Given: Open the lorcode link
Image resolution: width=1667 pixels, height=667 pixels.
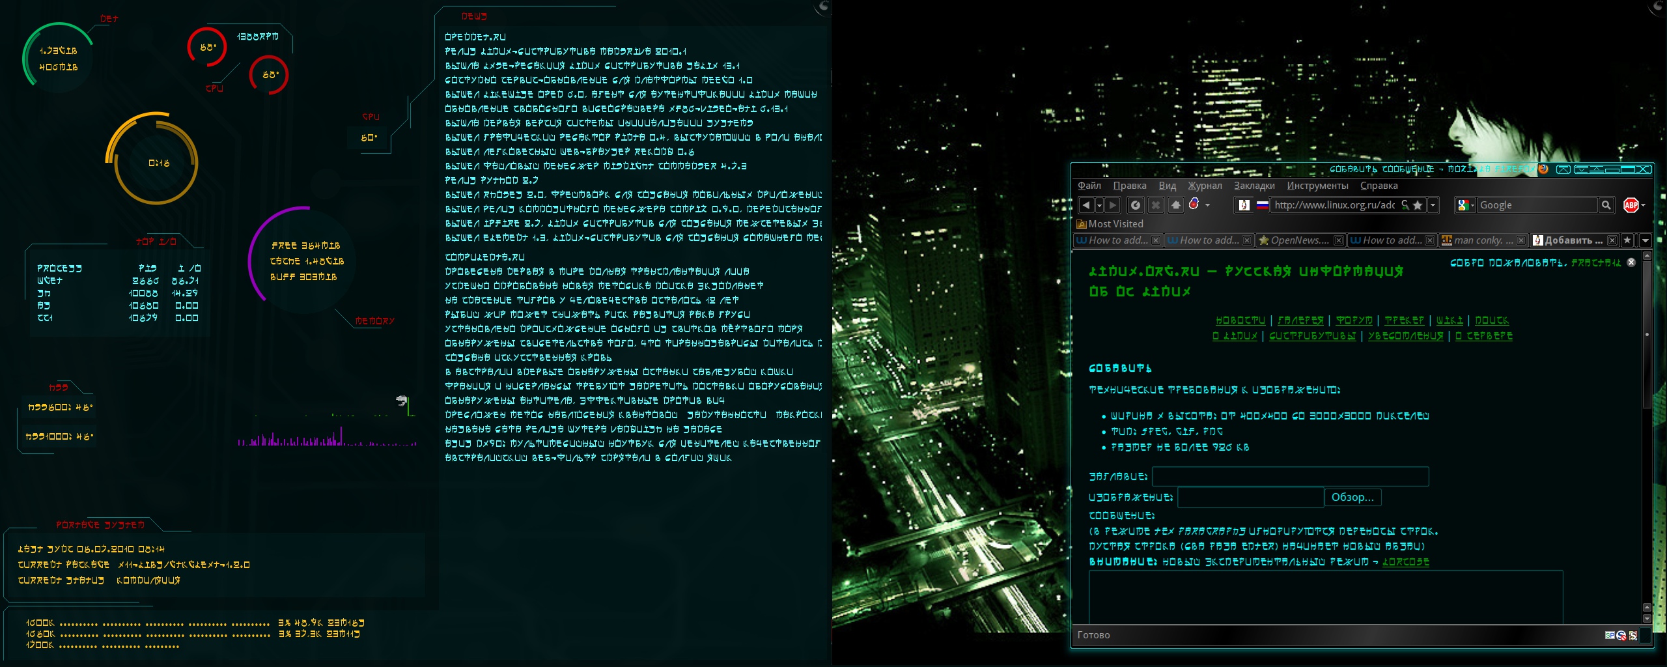Looking at the screenshot, I should 1406,561.
